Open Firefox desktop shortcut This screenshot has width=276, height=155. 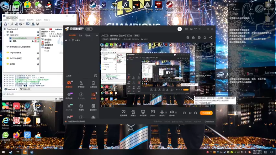coord(16,136)
